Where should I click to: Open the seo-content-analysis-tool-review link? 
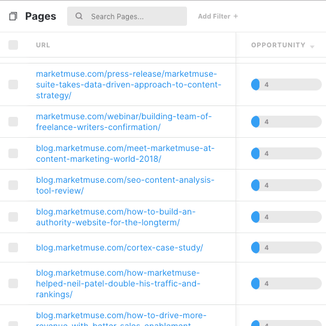coord(125,185)
